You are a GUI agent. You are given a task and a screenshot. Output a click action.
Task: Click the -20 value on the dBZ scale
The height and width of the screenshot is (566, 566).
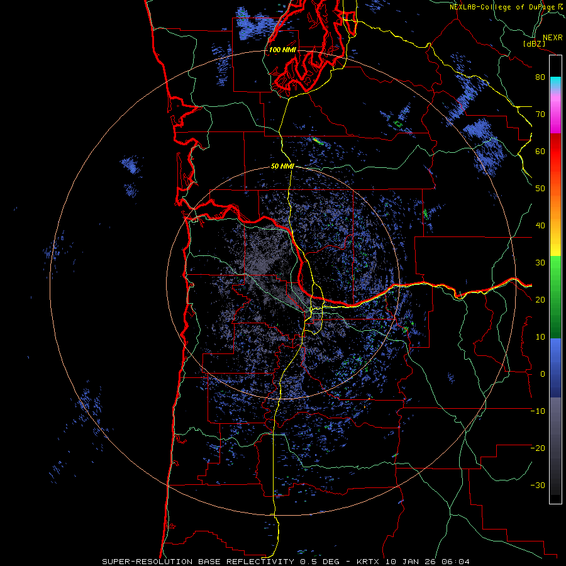click(538, 448)
